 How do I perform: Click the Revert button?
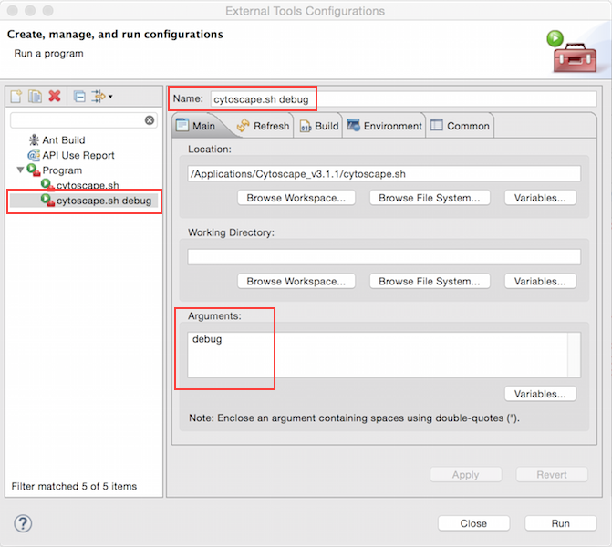[552, 475]
